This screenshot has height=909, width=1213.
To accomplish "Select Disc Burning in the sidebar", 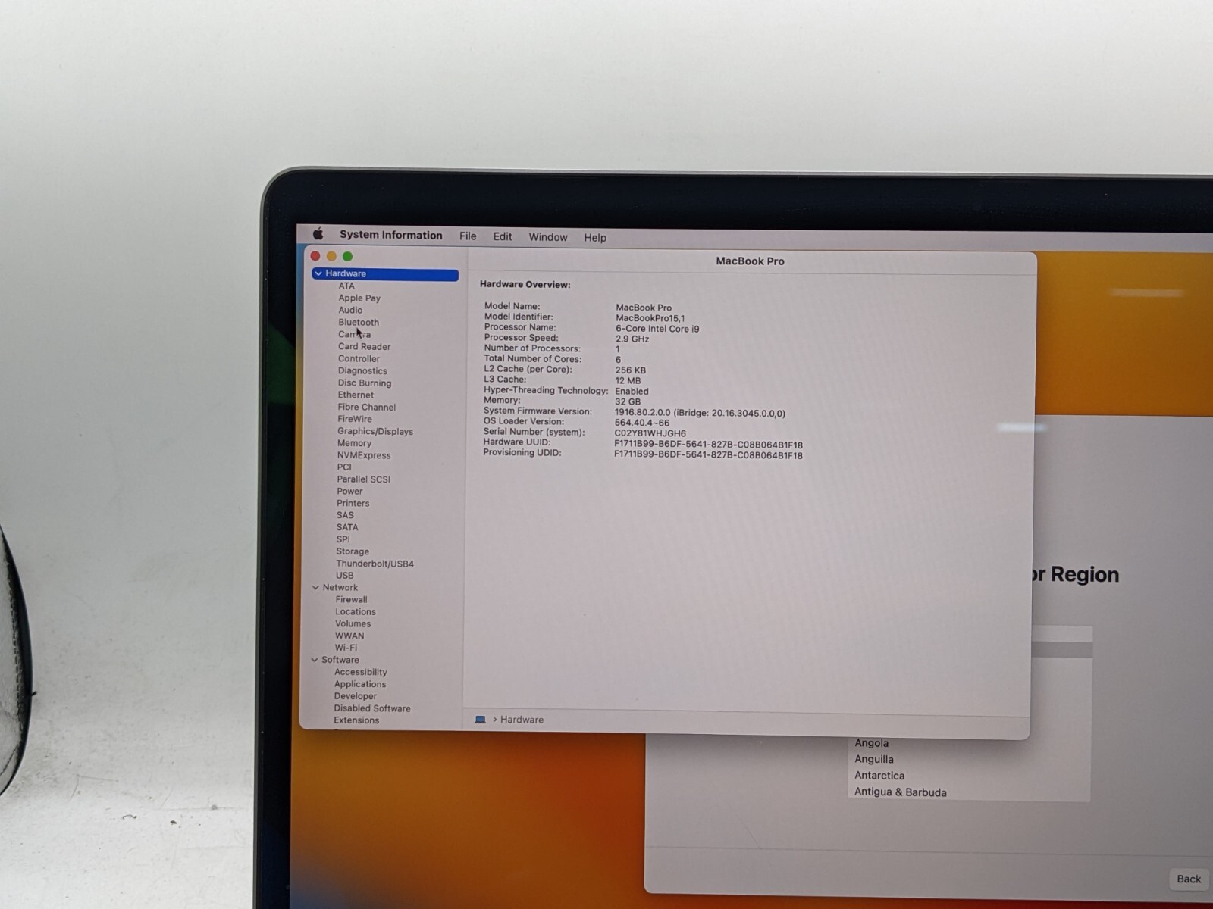I will 365,383.
